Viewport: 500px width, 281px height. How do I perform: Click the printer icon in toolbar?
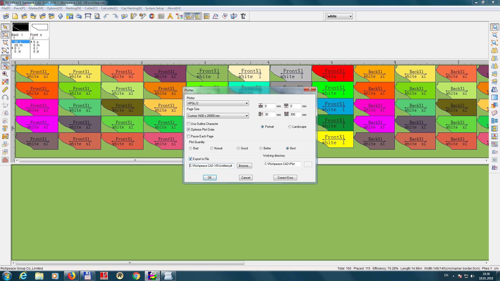tap(79, 16)
